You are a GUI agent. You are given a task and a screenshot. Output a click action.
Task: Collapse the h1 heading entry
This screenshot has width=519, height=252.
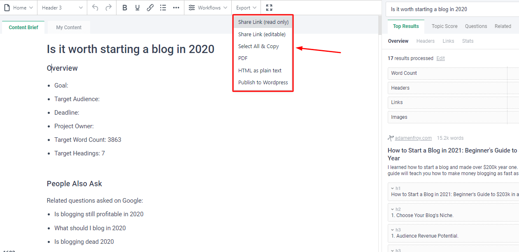pos(393,188)
